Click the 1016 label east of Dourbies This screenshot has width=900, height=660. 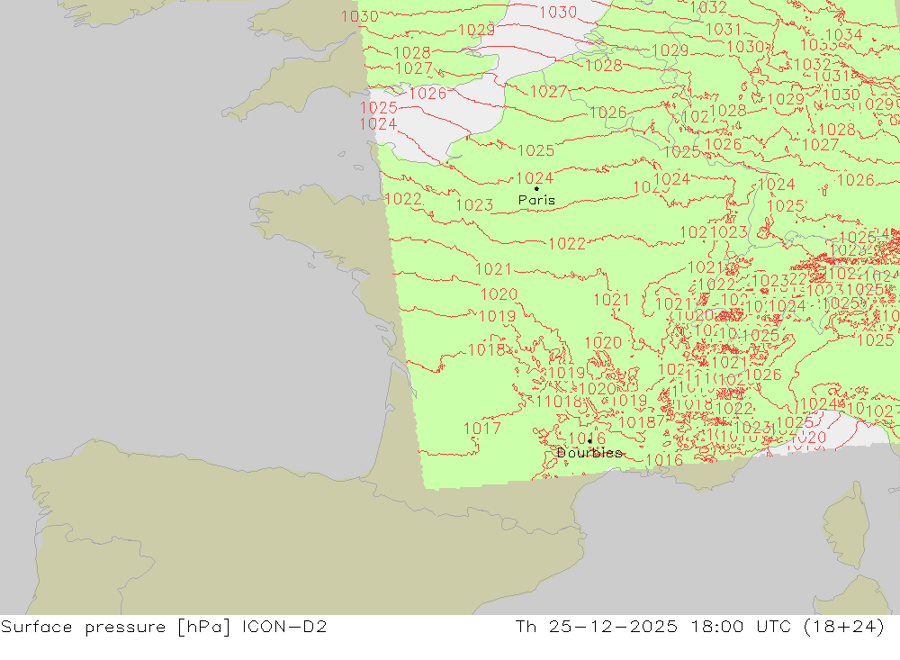[664, 459]
